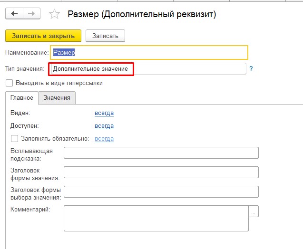Open help via question mark icon
303x249 pixels.
[x=251, y=68]
